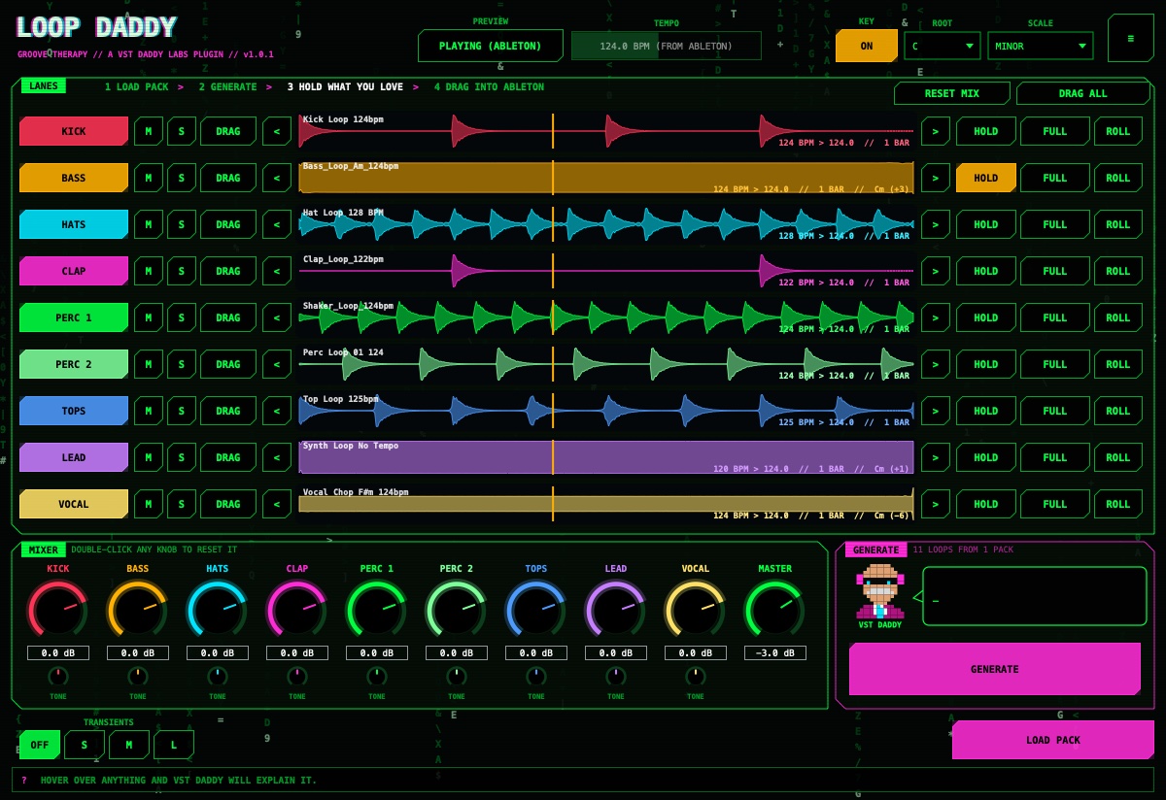The width and height of the screenshot is (1166, 800).
Task: Set transients to L
Action: pos(174,745)
